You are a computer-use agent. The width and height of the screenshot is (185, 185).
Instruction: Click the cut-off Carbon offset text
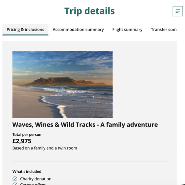pos(33,184)
